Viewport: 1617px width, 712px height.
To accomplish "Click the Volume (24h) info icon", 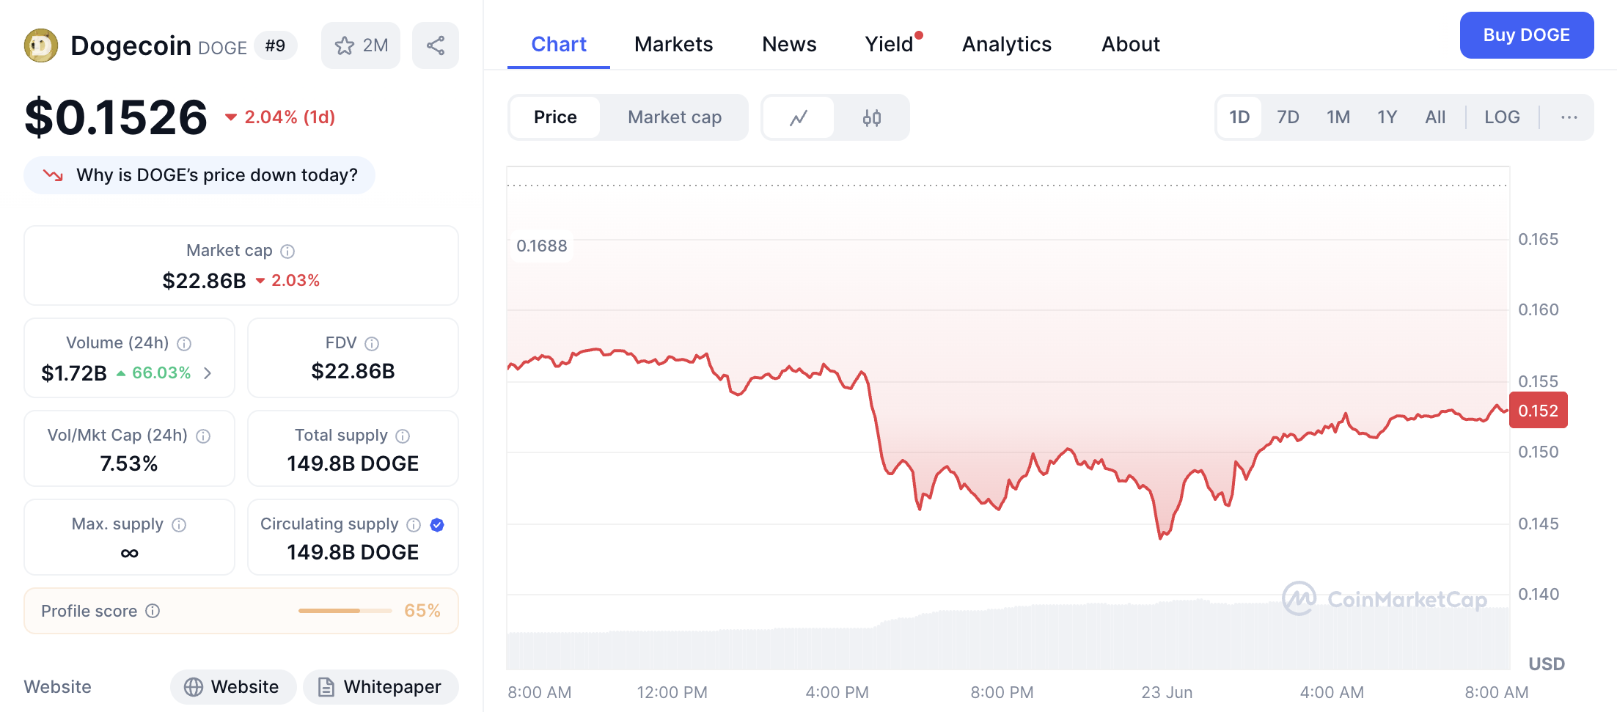I will (x=185, y=344).
